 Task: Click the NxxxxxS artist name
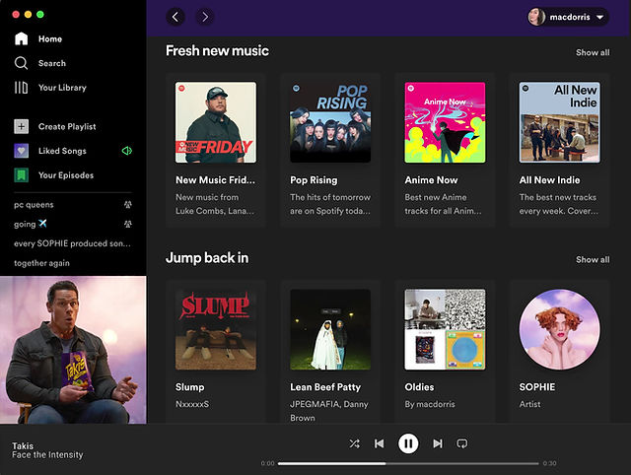192,404
